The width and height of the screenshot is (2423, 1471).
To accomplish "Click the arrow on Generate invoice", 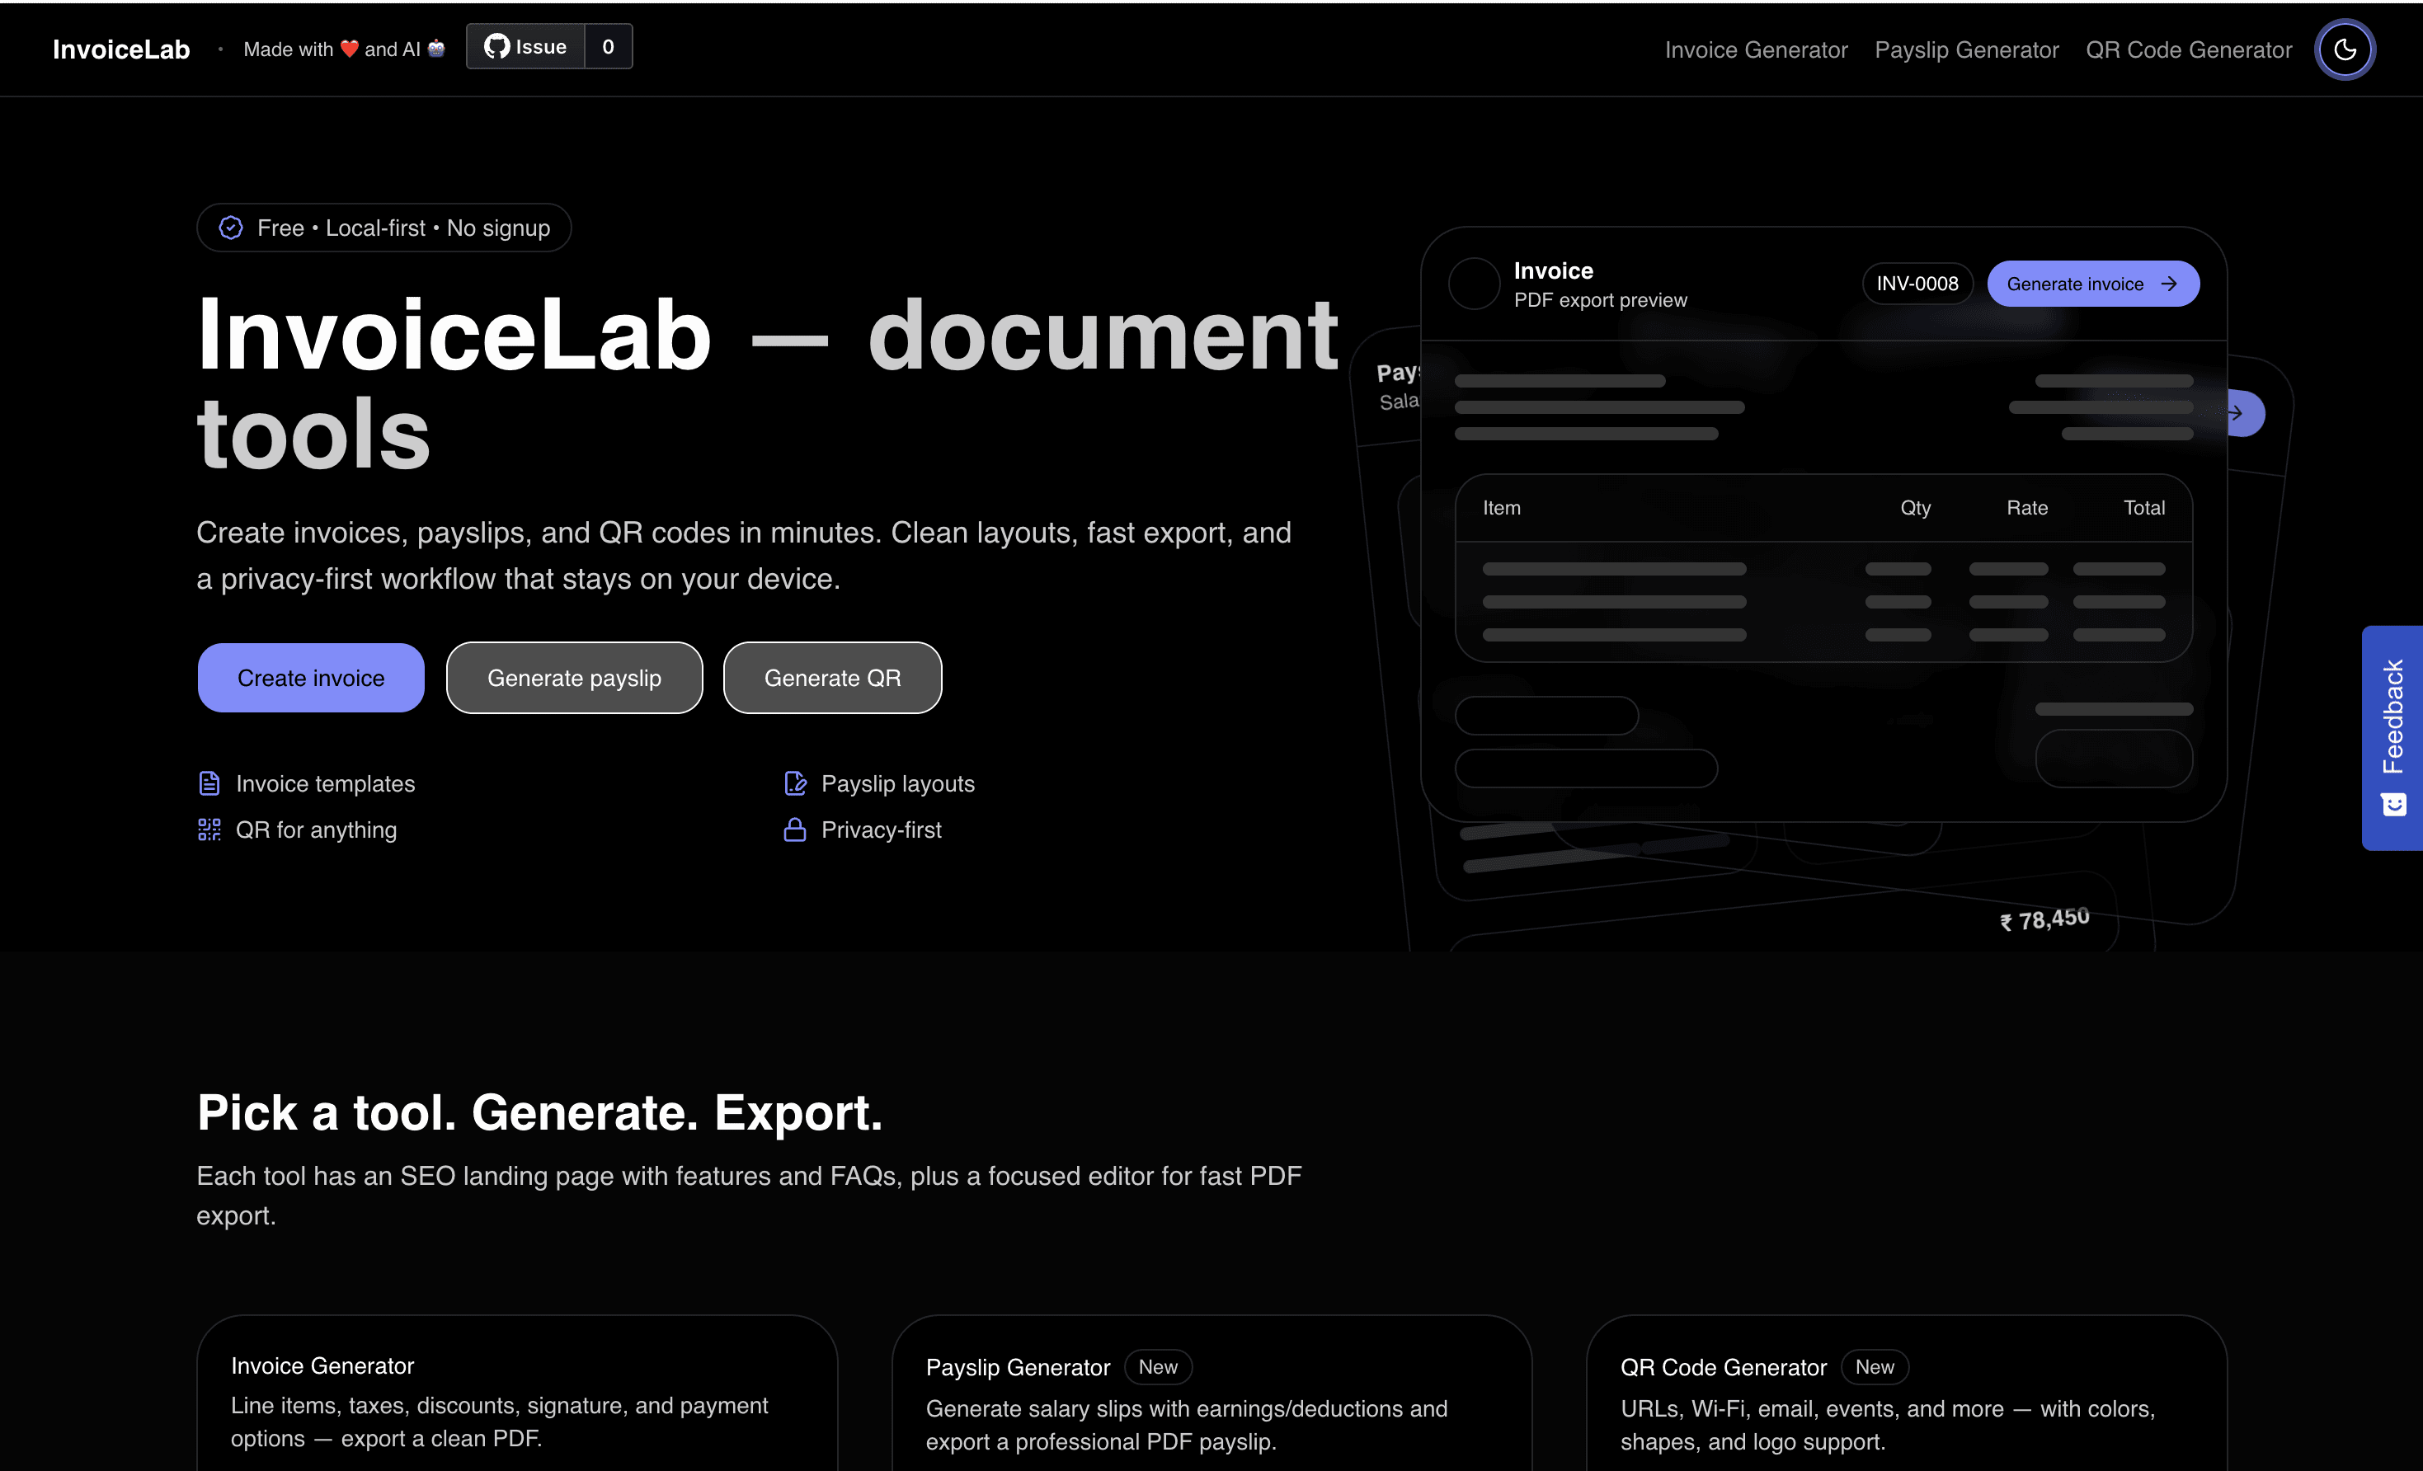I will (2168, 283).
